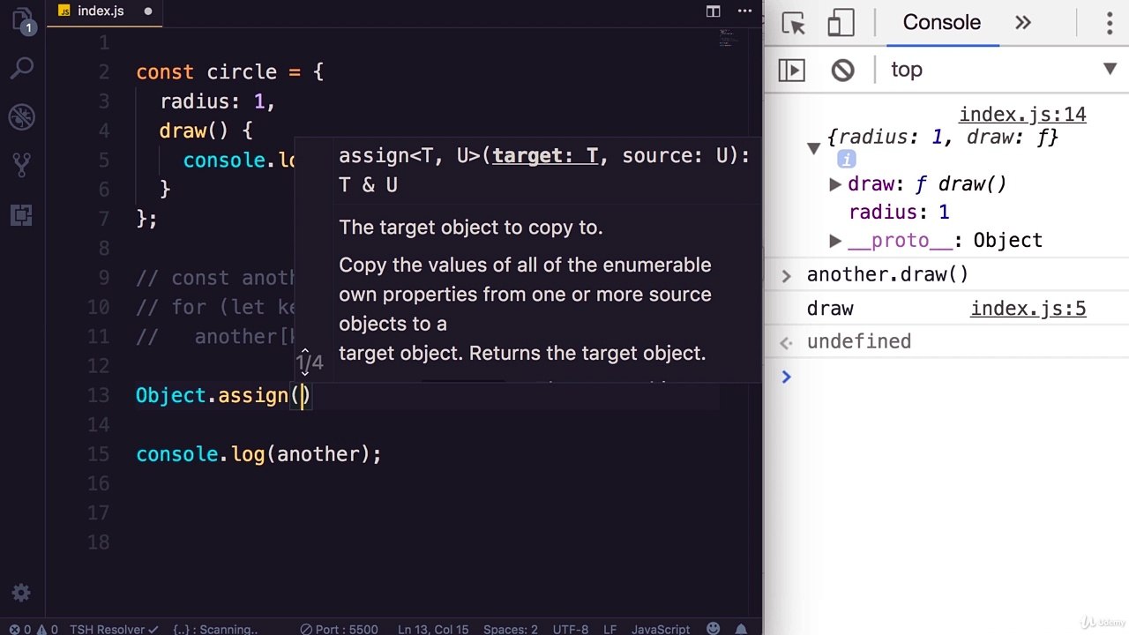The width and height of the screenshot is (1129, 635).
Task: Collapse the logged {radius: 1, draw: f} object
Action: (814, 148)
